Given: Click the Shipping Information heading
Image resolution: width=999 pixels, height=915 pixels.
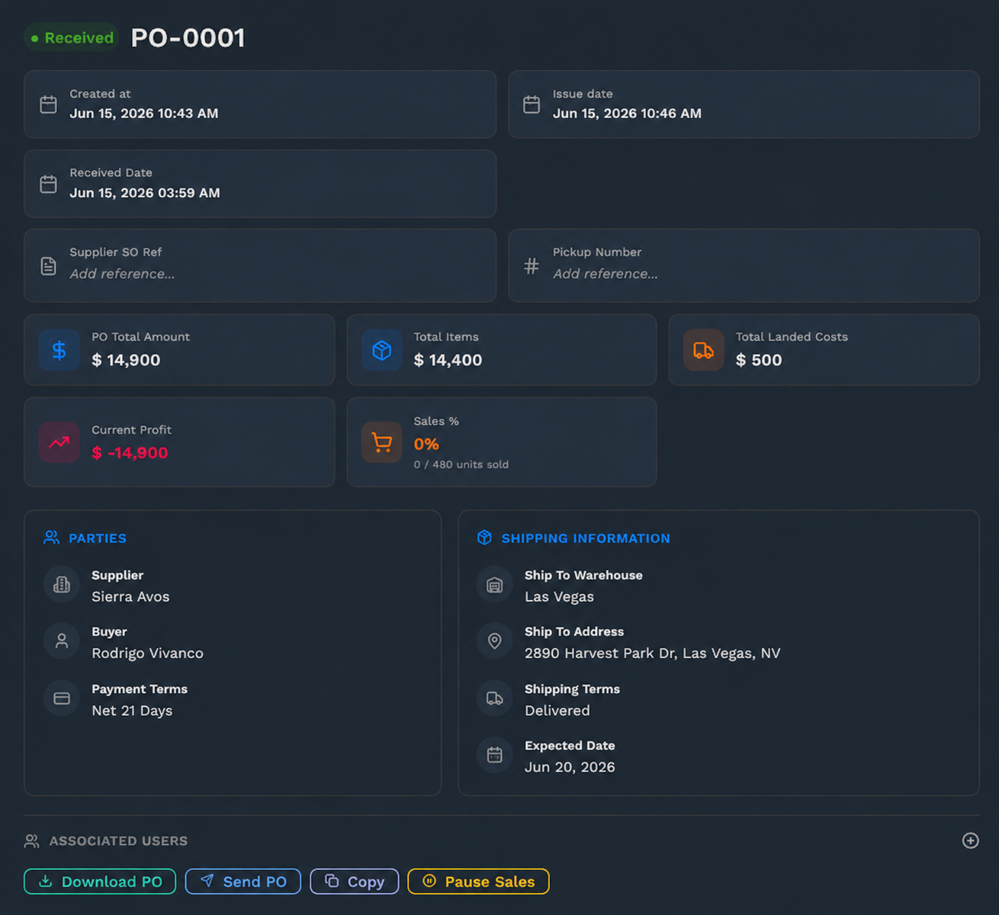Looking at the screenshot, I should coord(586,538).
